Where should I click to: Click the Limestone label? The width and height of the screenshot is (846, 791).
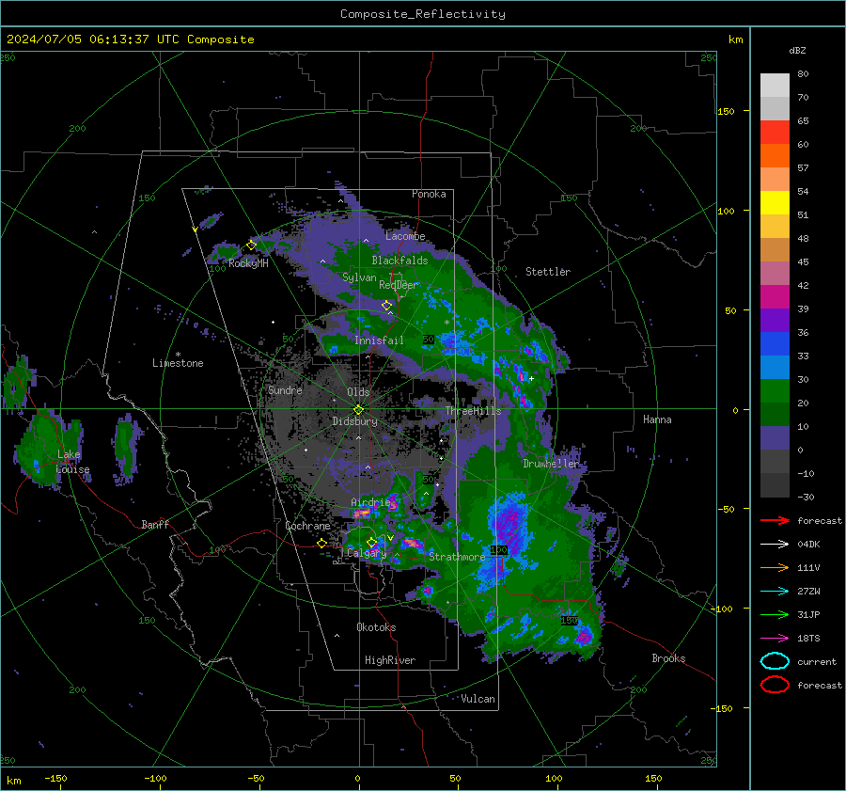click(178, 363)
